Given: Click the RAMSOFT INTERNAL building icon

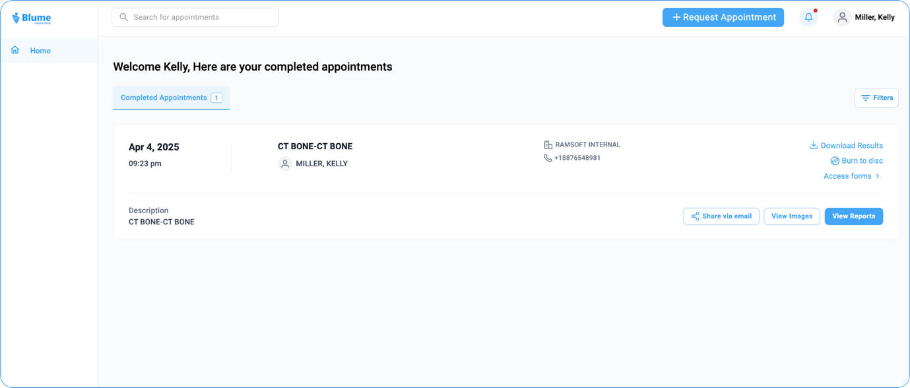Looking at the screenshot, I should point(548,145).
